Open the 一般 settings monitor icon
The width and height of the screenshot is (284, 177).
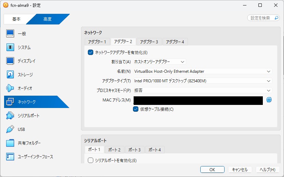10,33
